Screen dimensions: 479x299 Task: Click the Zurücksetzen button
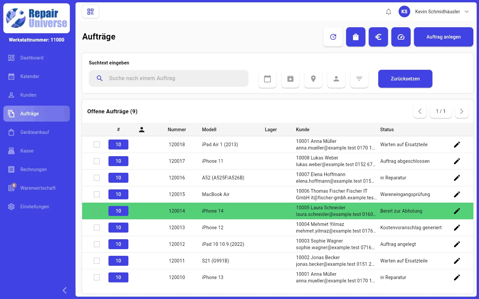click(405, 79)
